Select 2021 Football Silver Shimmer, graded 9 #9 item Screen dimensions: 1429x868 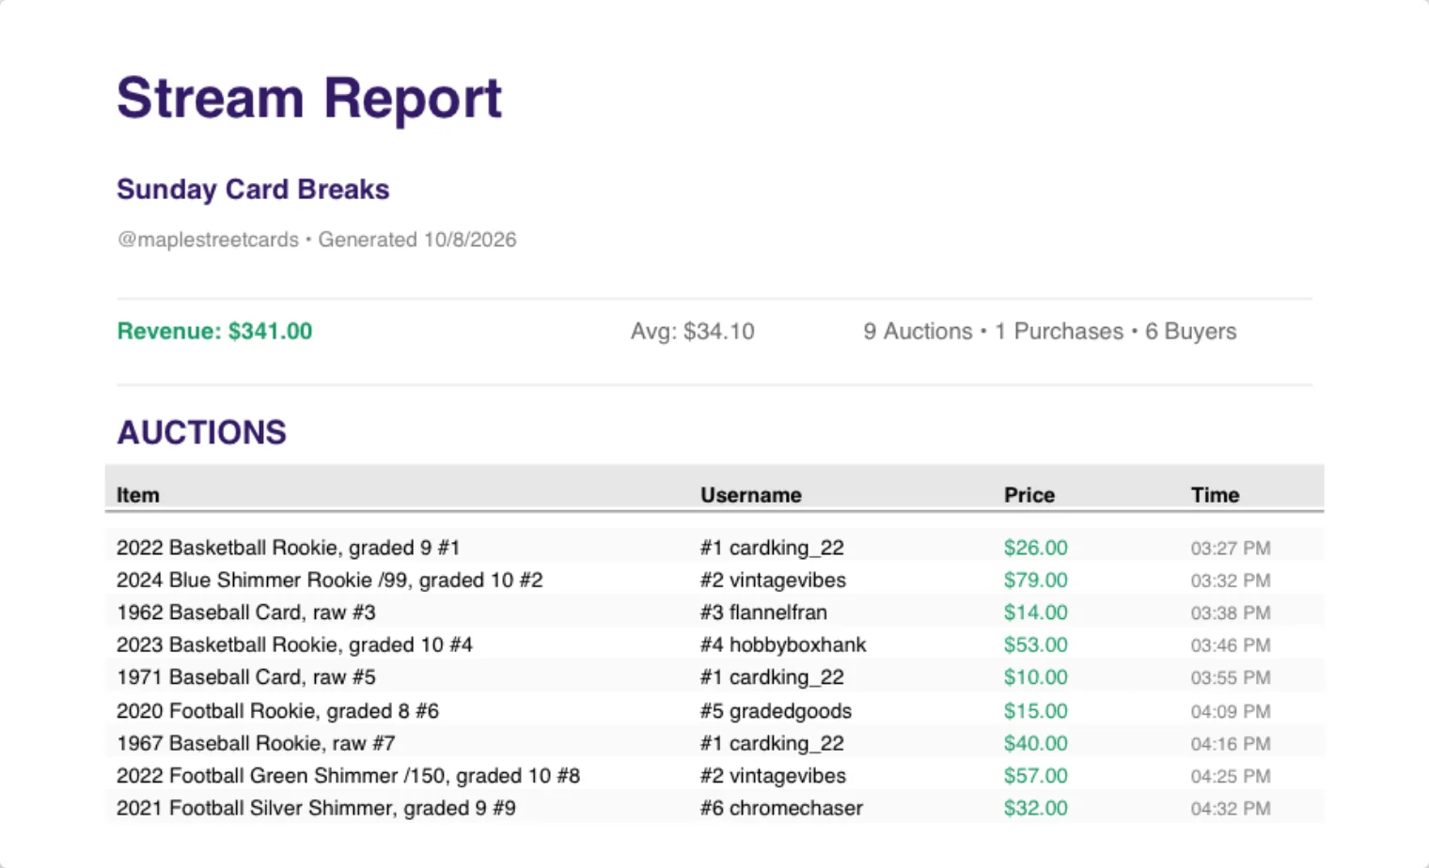pos(316,808)
